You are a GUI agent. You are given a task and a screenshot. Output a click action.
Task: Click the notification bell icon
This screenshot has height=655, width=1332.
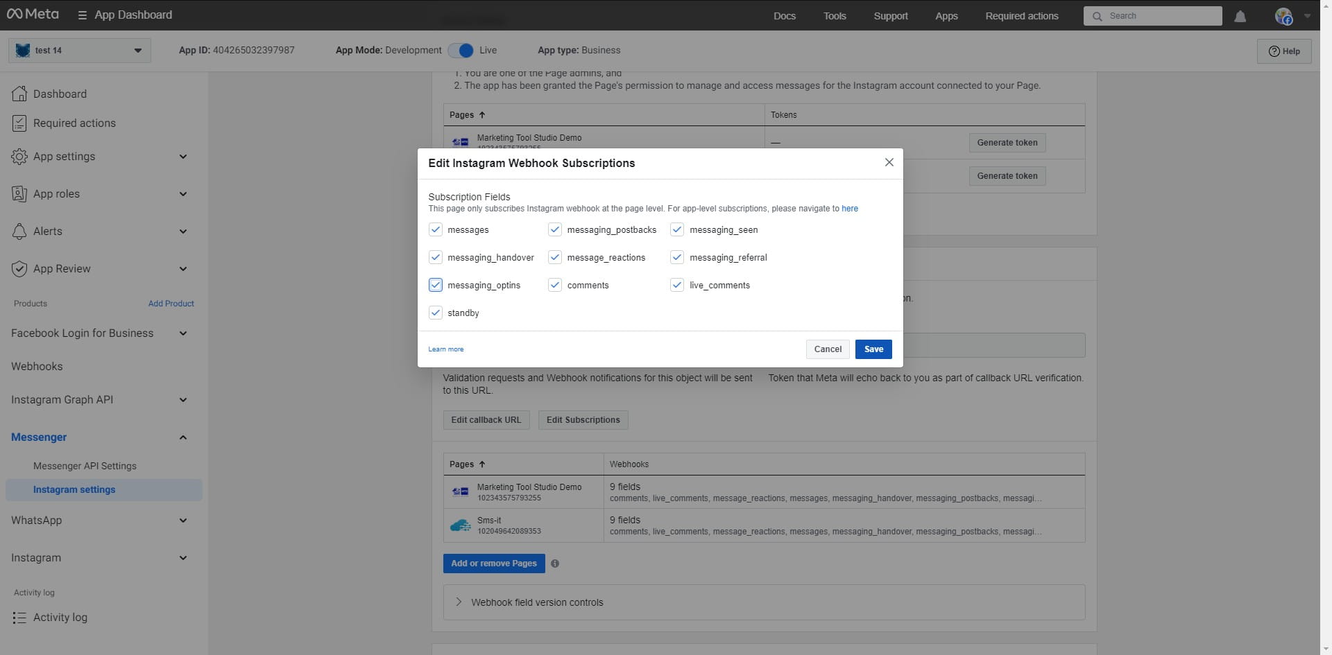[1240, 16]
